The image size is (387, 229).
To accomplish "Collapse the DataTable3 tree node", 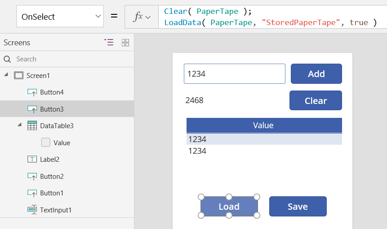I will 19,125.
